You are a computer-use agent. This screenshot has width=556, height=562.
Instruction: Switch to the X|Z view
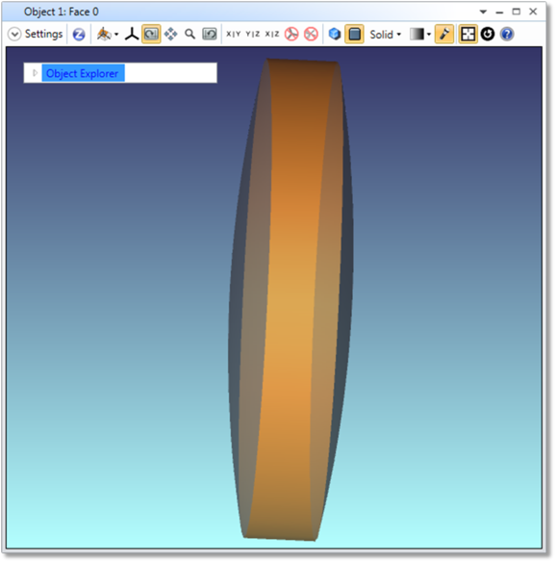272,35
